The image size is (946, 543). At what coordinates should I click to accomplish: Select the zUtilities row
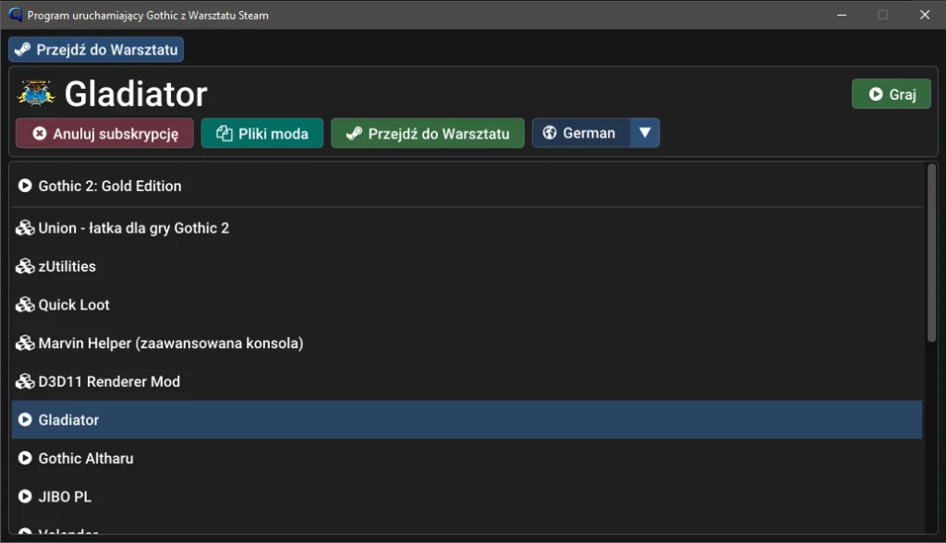(467, 266)
